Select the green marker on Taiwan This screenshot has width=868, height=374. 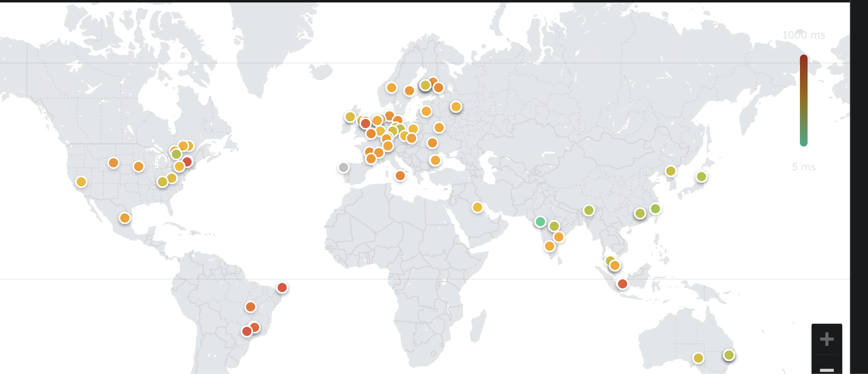655,209
